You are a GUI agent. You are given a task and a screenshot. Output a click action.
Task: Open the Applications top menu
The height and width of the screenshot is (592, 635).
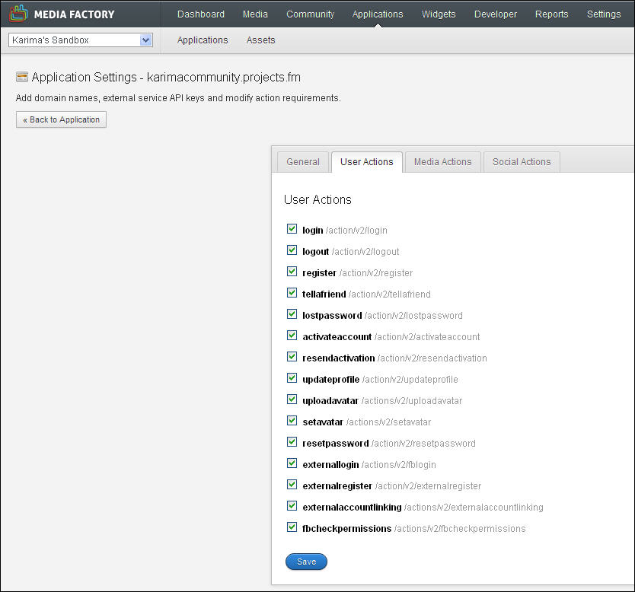click(378, 14)
